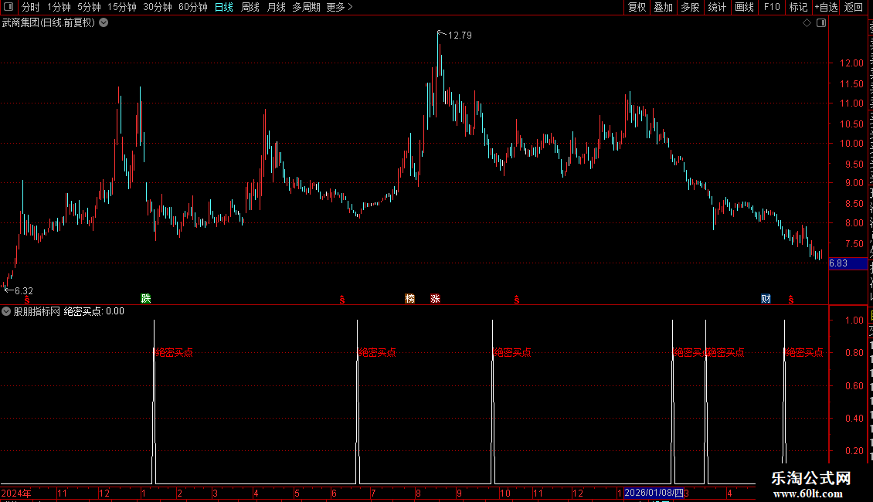Click the blue 财 event marker
Screen dimensions: 873x502
pos(766,299)
